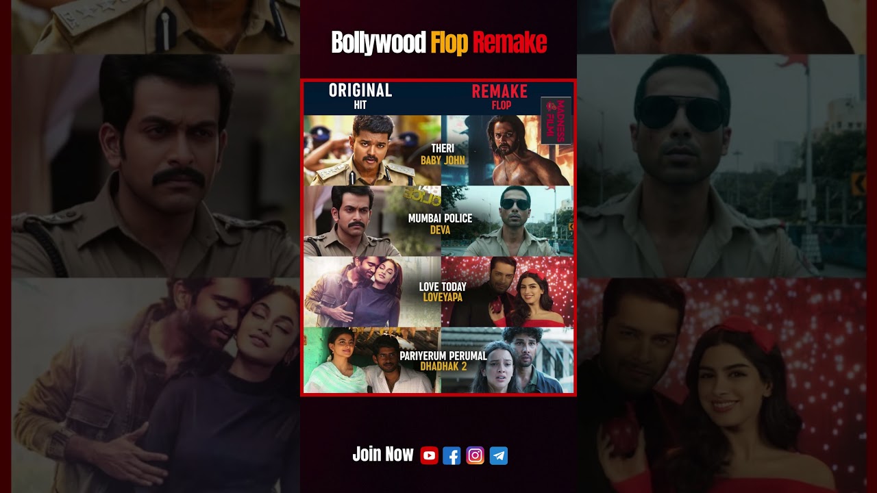Click the Telegram icon beside Join Now
Screen dimensions: 877x493
click(499, 455)
